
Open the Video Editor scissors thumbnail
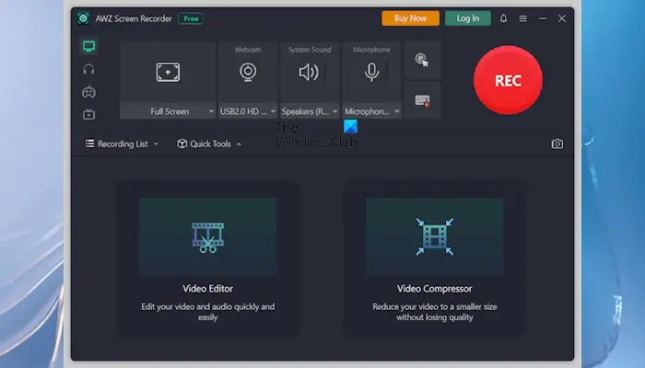click(x=207, y=237)
